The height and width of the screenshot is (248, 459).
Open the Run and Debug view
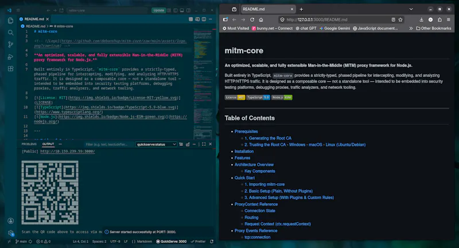(10, 57)
